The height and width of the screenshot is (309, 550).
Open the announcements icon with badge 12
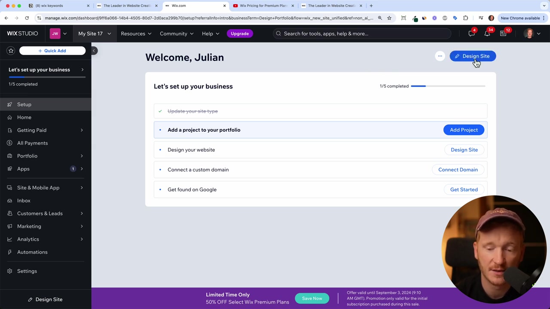[503, 33]
